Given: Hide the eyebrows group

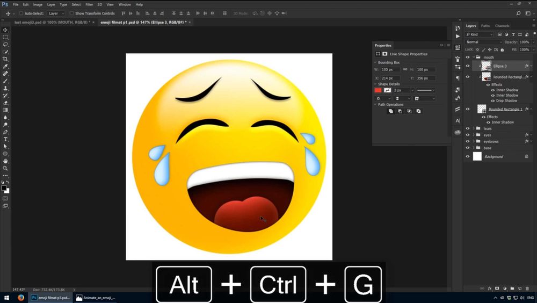Looking at the screenshot, I should pyautogui.click(x=468, y=141).
